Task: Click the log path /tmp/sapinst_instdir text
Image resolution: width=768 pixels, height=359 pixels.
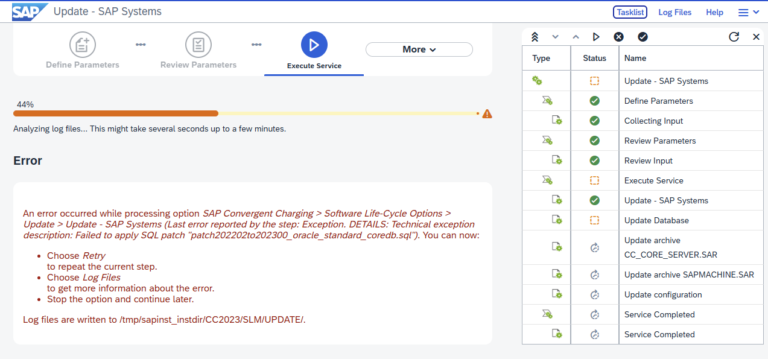Action: pos(211,319)
